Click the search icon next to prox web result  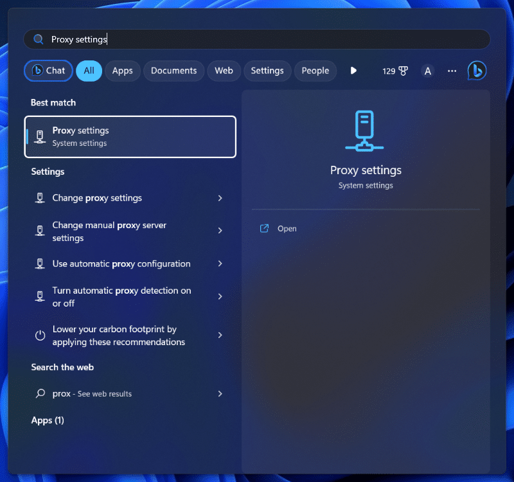40,393
